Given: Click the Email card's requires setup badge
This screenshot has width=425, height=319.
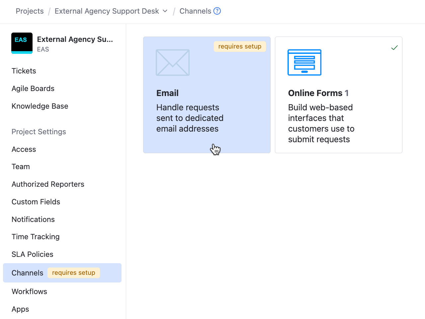Looking at the screenshot, I should 240,47.
